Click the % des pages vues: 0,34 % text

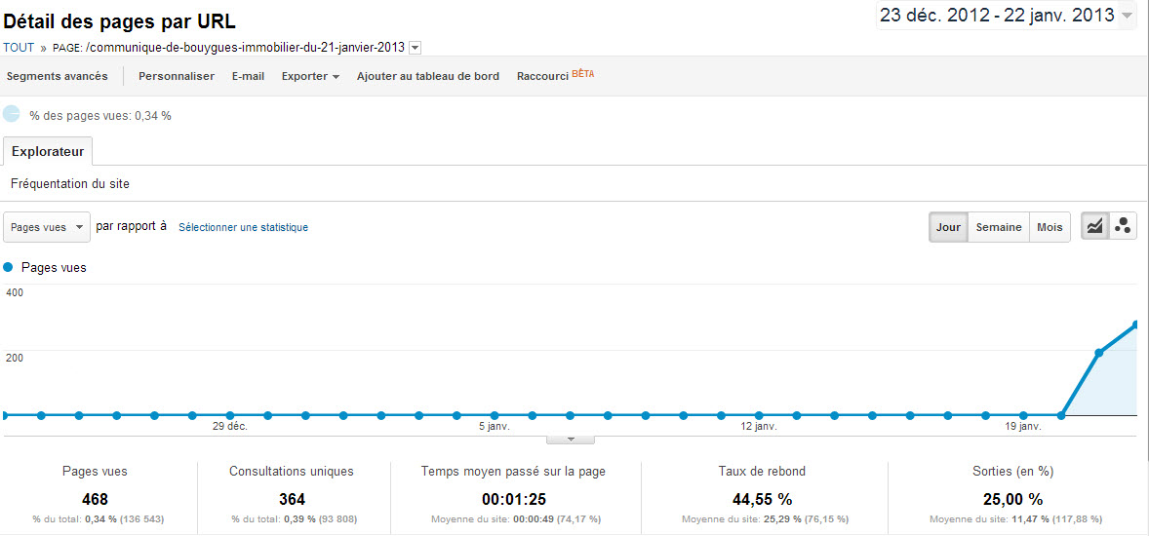click(100, 115)
